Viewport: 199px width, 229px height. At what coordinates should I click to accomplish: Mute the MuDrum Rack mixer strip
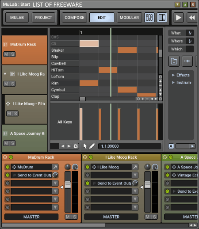click(68, 217)
